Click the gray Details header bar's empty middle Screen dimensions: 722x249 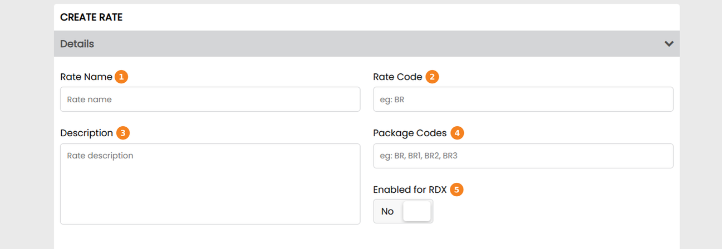pos(367,43)
